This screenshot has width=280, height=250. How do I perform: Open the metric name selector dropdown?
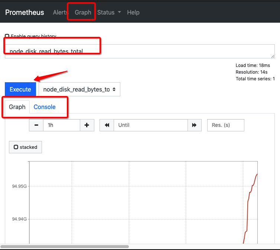[79, 89]
